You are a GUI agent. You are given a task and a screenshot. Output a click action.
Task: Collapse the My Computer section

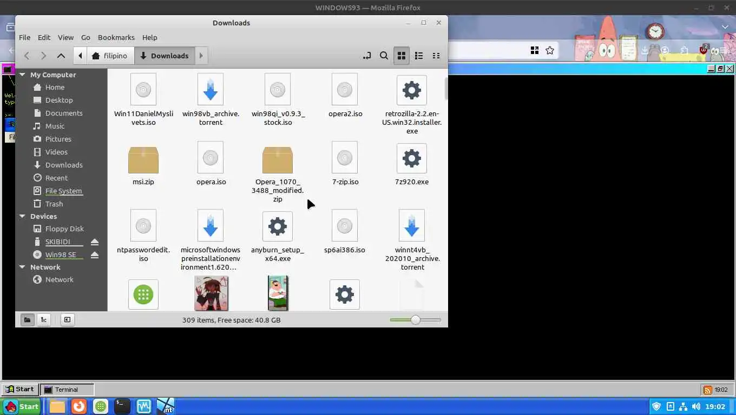pos(22,75)
